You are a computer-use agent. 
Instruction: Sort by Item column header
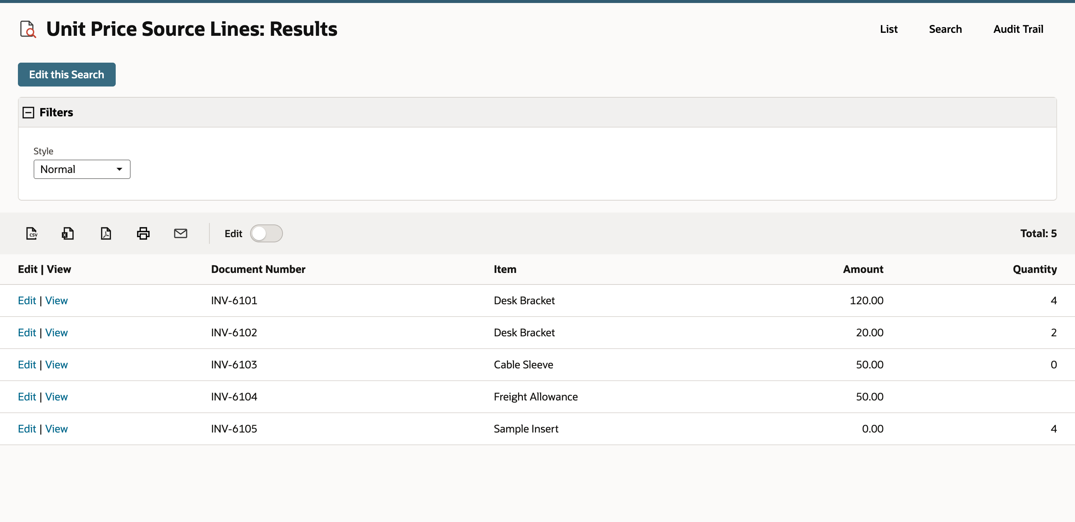(505, 269)
